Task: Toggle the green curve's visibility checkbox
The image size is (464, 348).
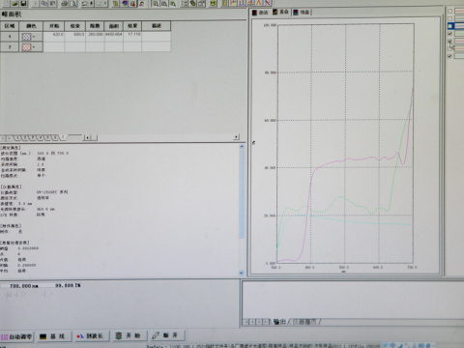Action: [x=449, y=34]
